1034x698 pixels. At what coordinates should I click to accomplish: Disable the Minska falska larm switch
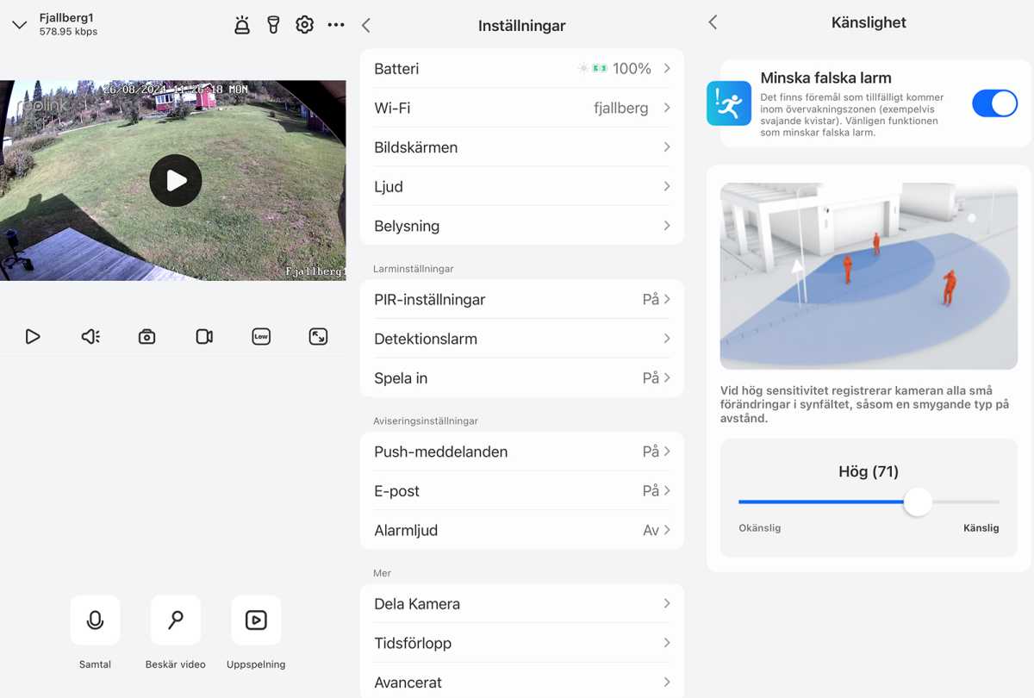coord(994,103)
